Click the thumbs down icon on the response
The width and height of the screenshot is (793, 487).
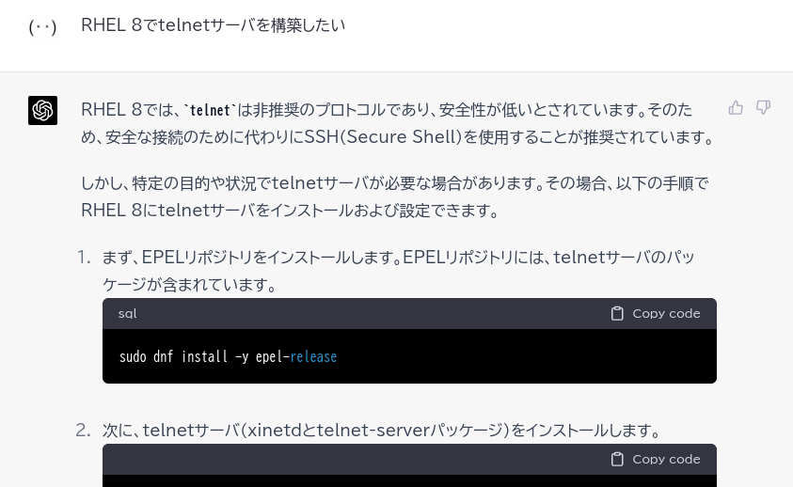pyautogui.click(x=763, y=108)
